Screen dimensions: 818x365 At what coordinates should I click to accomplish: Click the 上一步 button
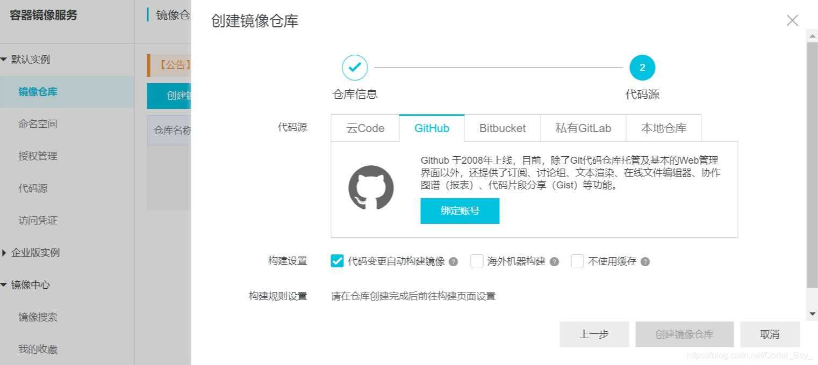594,334
